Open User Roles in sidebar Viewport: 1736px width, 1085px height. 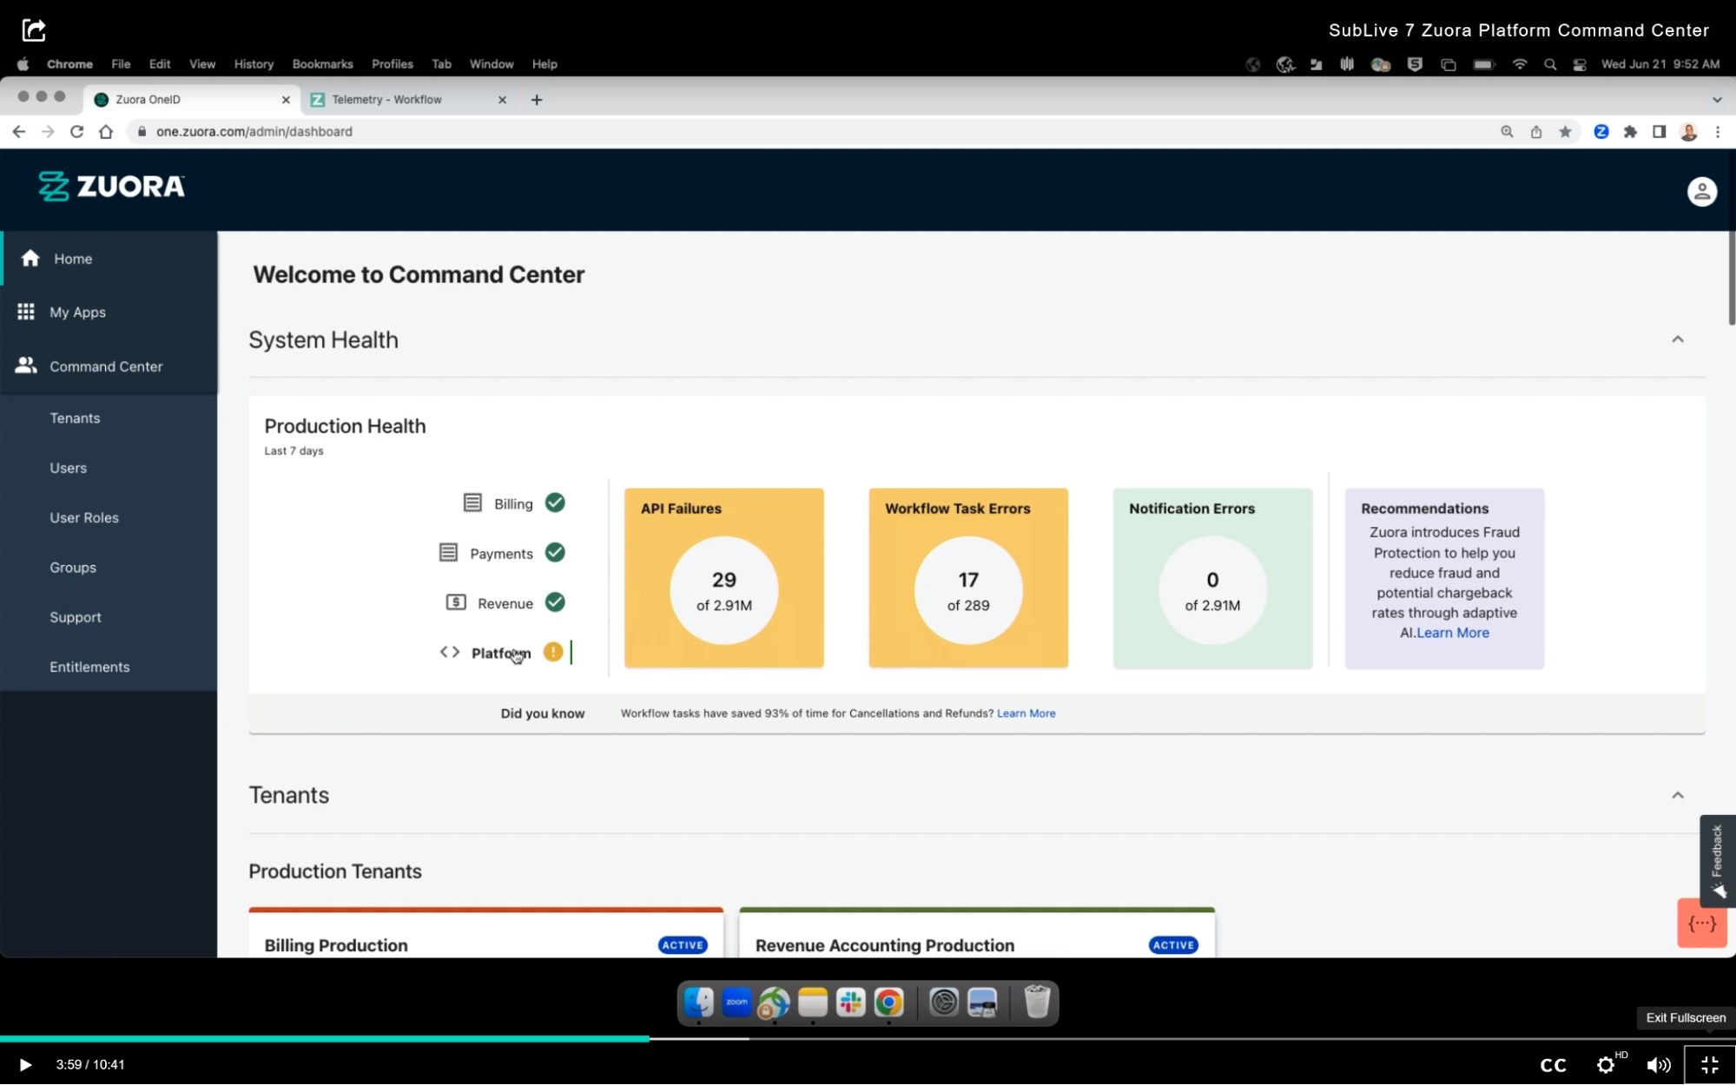click(x=84, y=517)
